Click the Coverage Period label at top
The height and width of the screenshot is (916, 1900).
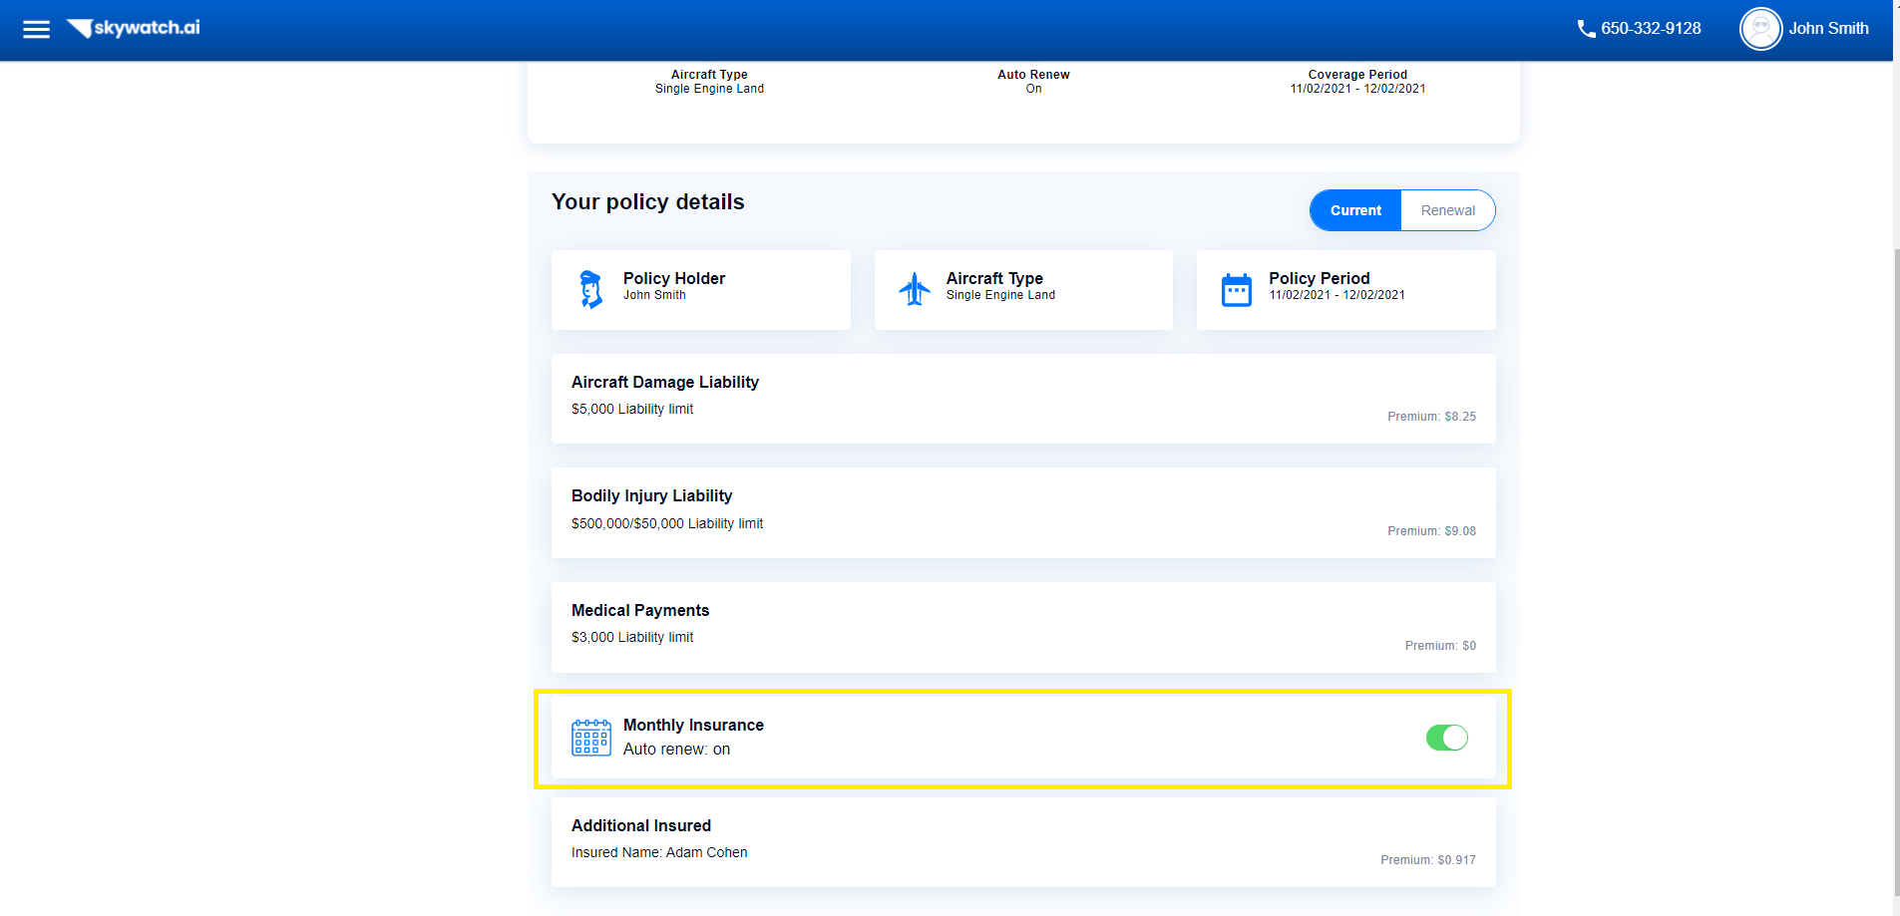point(1357,75)
